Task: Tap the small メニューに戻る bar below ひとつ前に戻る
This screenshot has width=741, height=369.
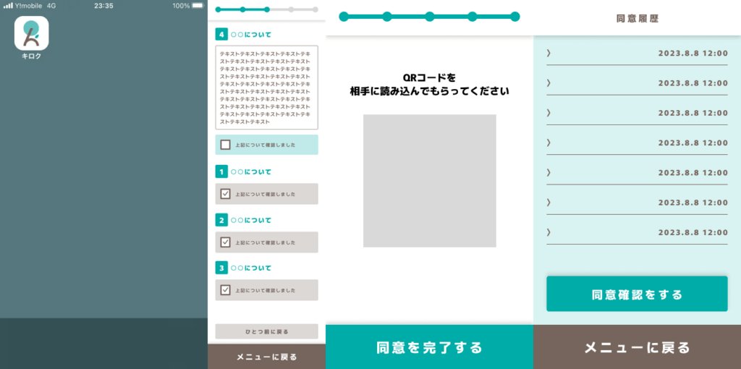Action: coord(266,357)
